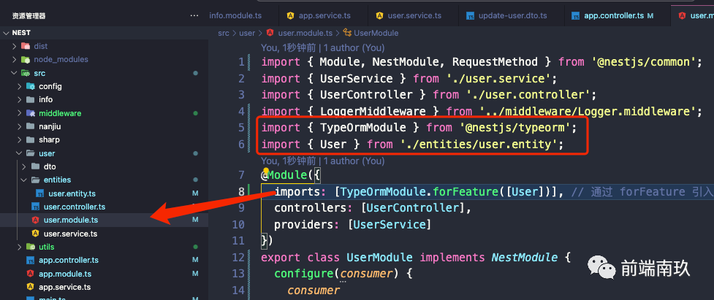The image size is (714, 300).
Task: Click the 'user' breadcrumb segment
Action: point(247,33)
